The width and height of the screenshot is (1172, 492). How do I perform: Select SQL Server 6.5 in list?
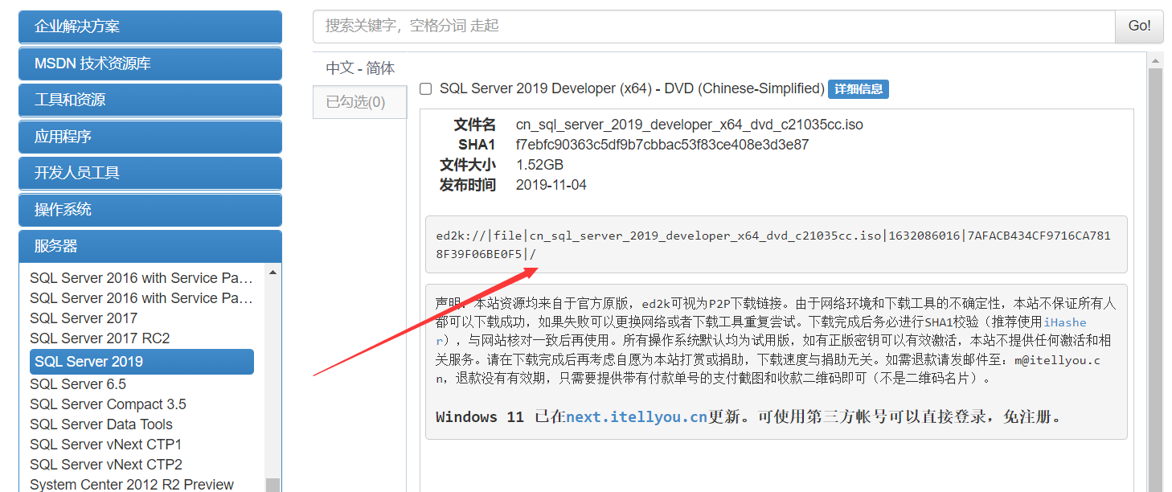click(x=78, y=384)
